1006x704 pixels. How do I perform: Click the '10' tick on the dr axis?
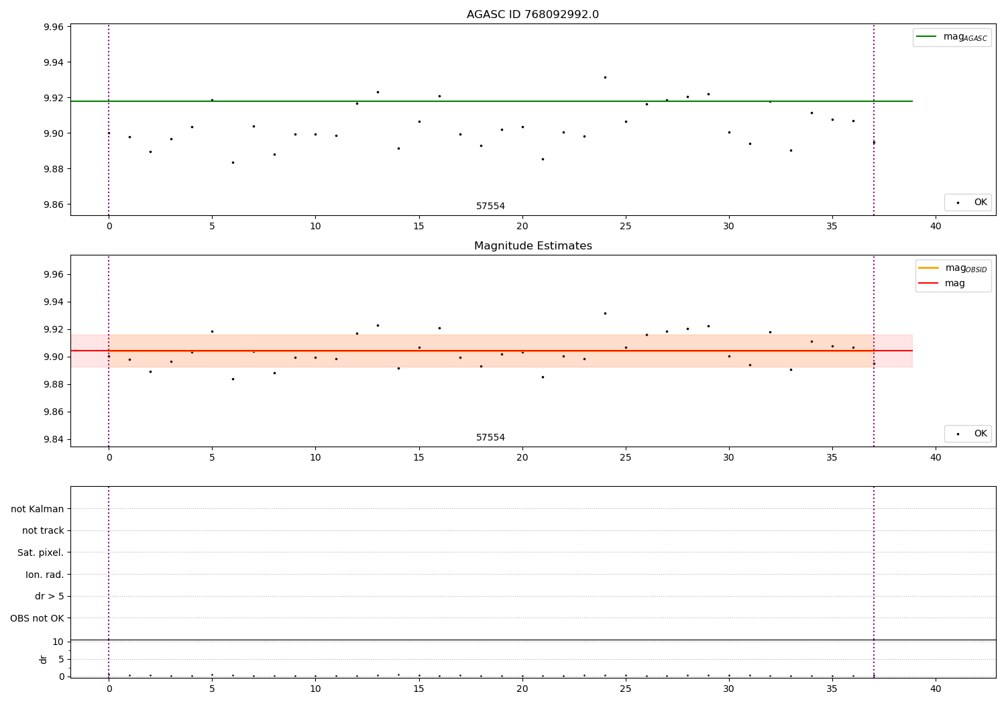pos(58,642)
